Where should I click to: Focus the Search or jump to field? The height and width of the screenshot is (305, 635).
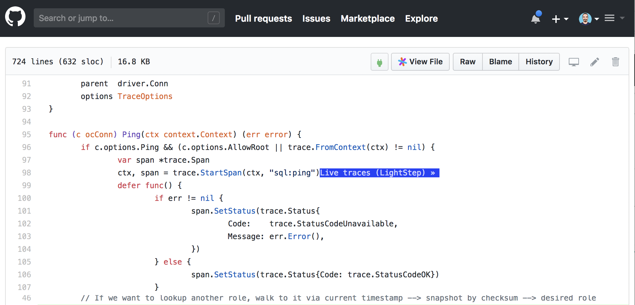pyautogui.click(x=129, y=18)
